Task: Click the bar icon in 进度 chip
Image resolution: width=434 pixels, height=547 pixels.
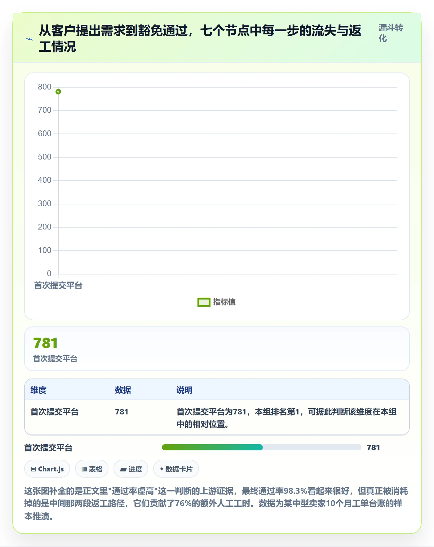Action: point(123,470)
